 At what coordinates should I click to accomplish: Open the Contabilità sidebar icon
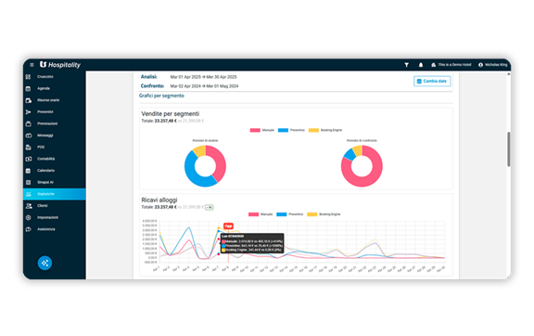(28, 159)
